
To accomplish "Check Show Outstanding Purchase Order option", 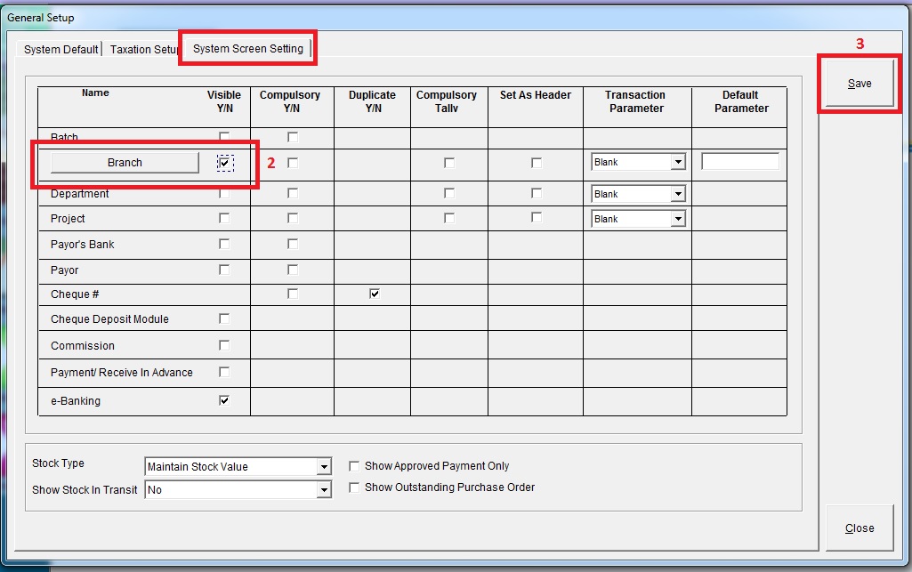I will (354, 487).
